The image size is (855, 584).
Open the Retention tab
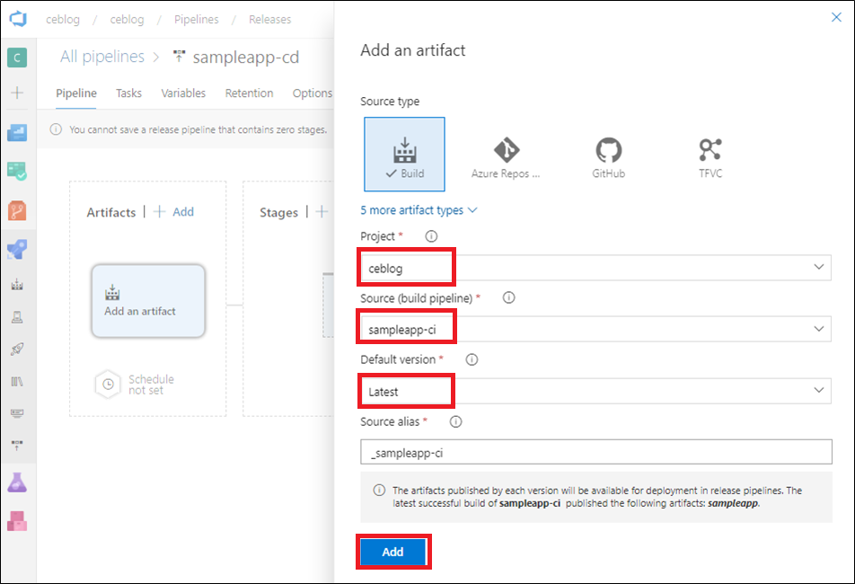[x=249, y=93]
